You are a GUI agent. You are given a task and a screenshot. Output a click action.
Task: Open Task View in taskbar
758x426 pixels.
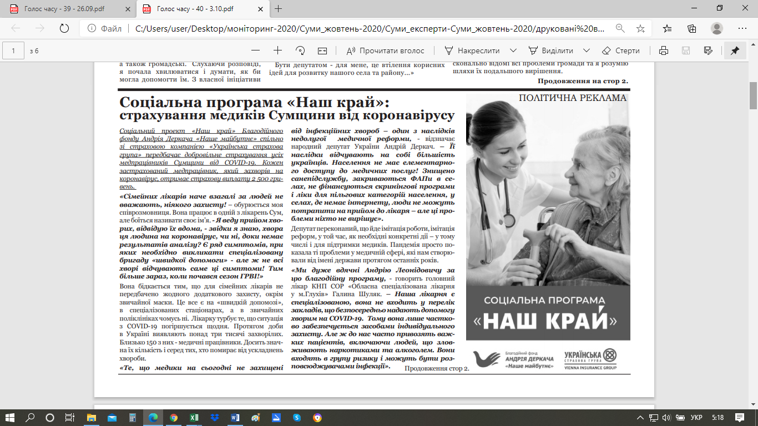tap(69, 417)
